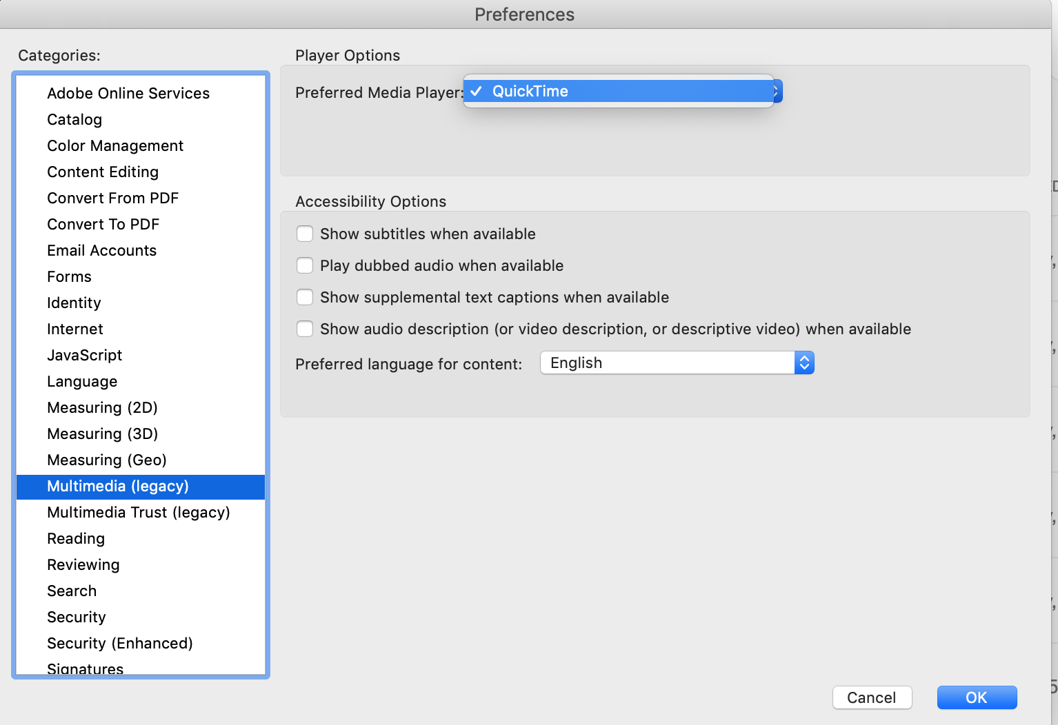Screen dimensions: 1058x725
Task: Select the Security category
Action: click(x=76, y=617)
